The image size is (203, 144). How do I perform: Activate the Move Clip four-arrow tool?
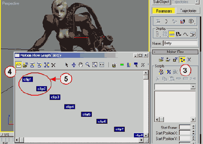coord(74,65)
